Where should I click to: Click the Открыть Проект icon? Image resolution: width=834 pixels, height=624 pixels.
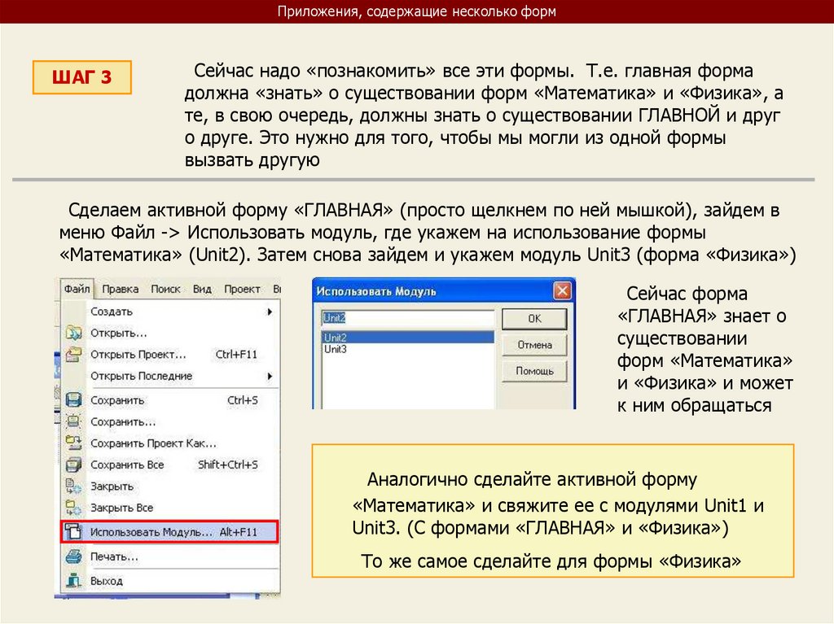[73, 354]
